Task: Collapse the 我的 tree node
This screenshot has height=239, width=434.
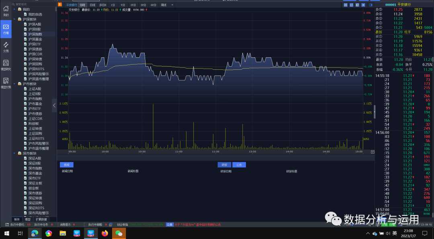Action: point(14,9)
